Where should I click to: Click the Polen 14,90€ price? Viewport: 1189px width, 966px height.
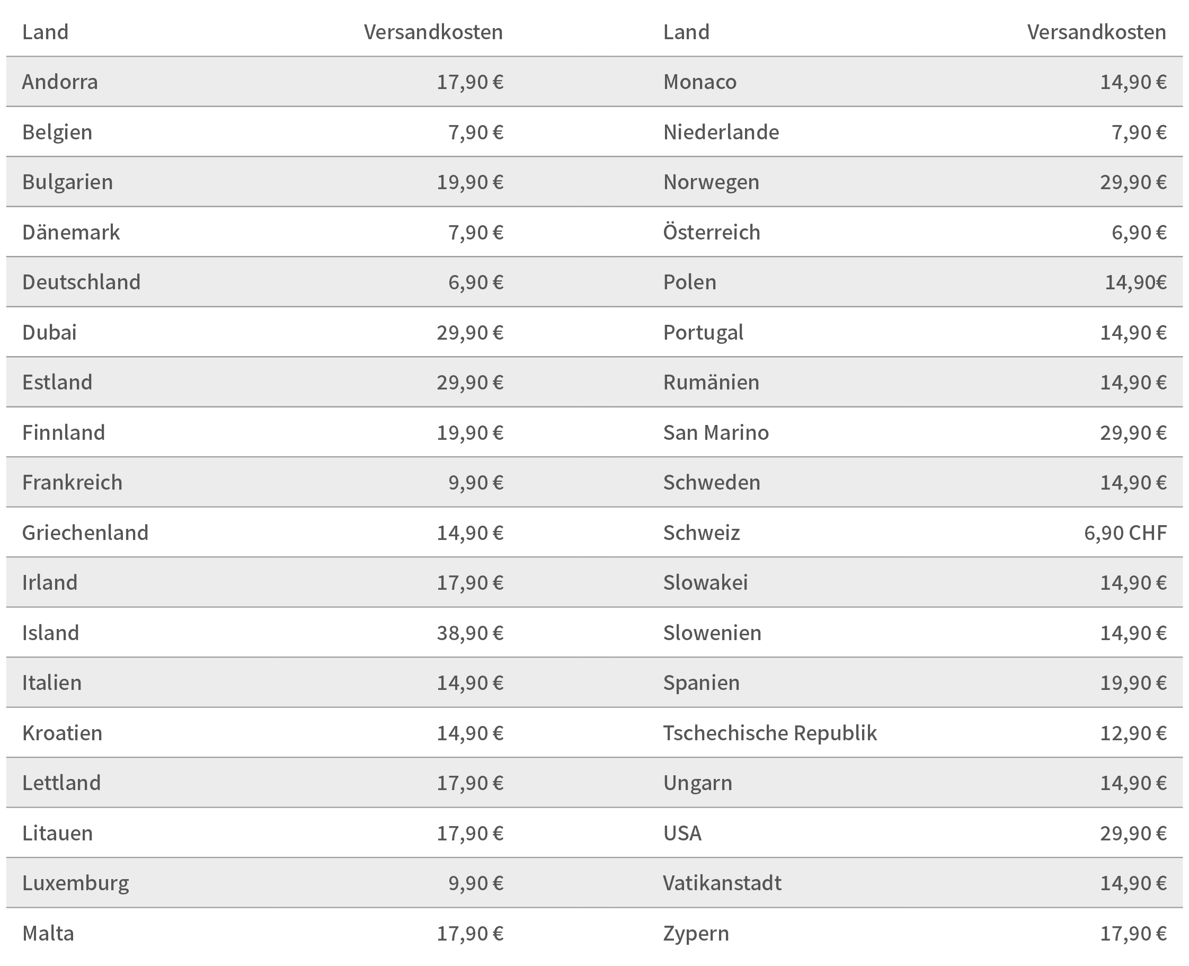pyautogui.click(x=1135, y=282)
